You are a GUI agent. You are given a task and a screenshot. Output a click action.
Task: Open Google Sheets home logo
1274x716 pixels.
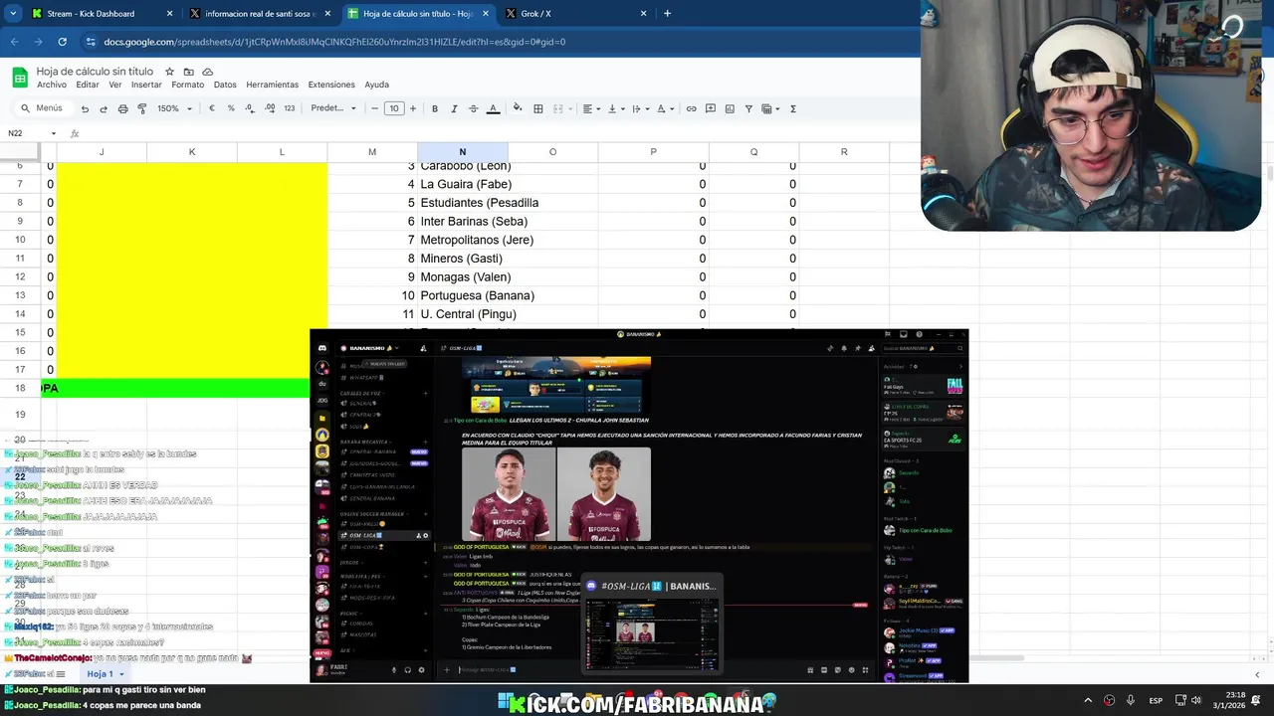click(x=19, y=78)
